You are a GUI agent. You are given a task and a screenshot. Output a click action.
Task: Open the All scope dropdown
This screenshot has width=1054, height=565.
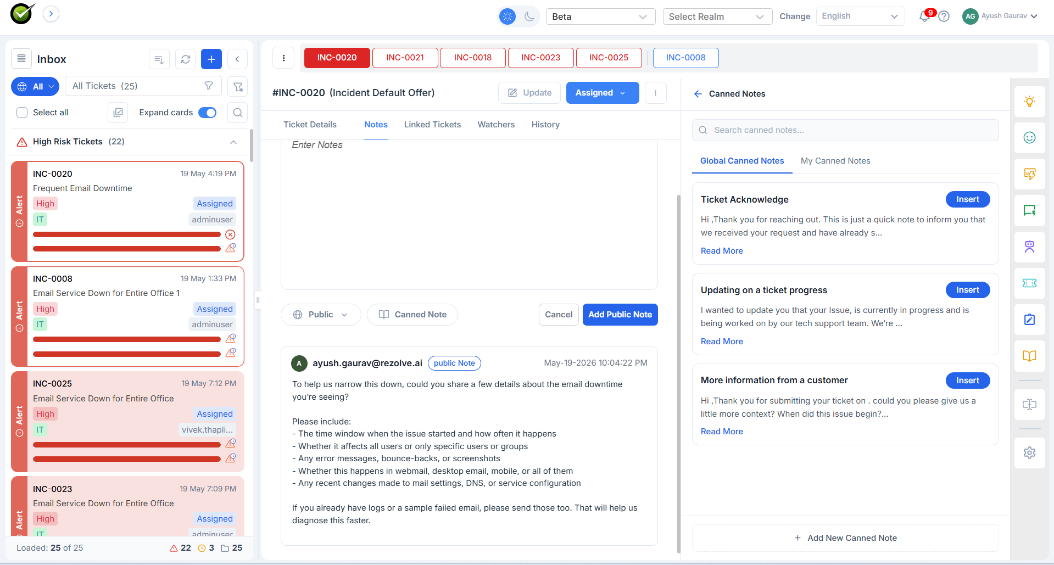35,86
